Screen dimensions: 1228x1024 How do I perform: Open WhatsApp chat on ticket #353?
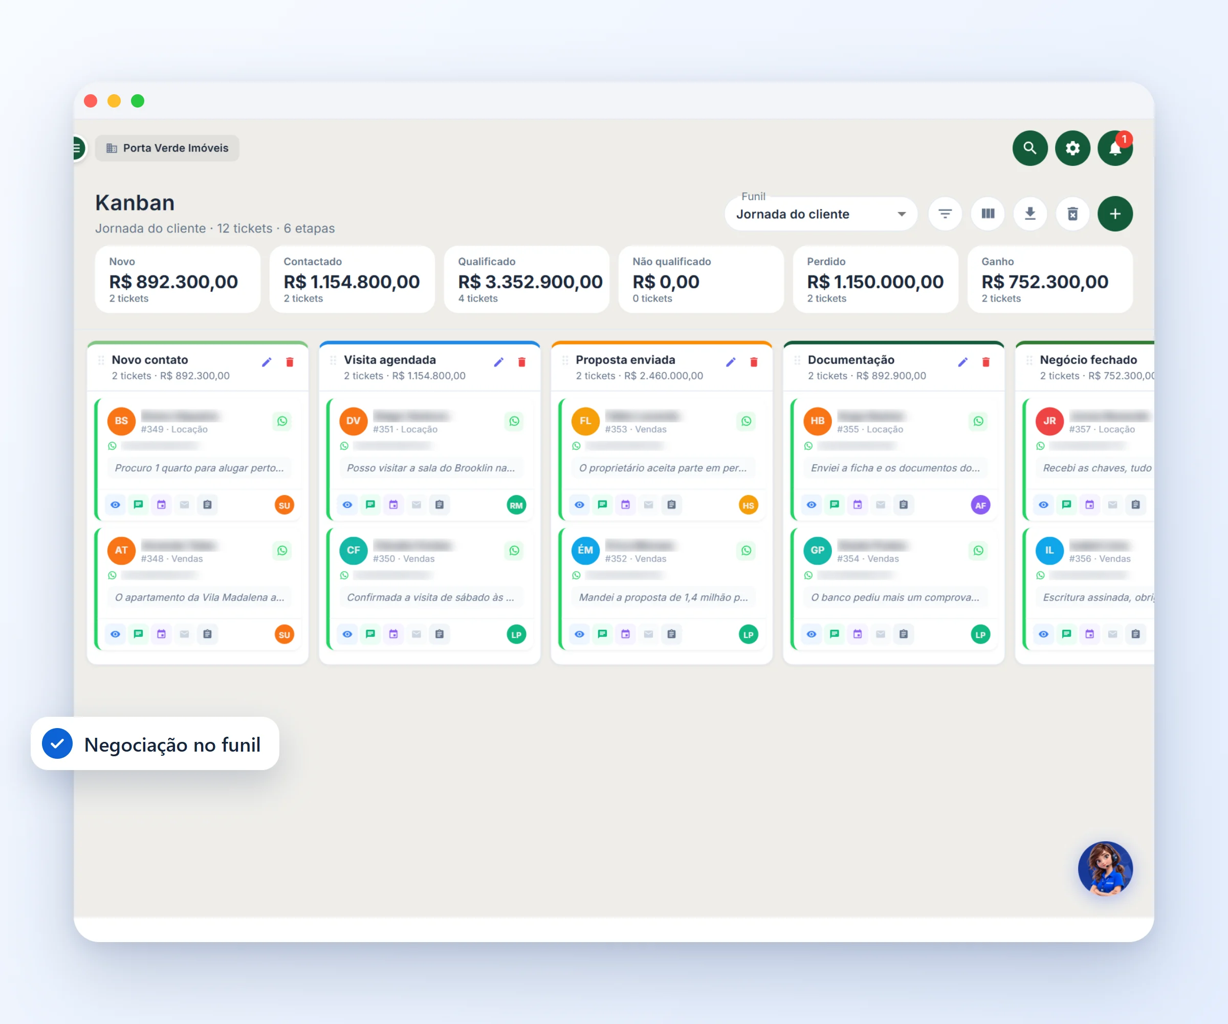click(x=746, y=421)
